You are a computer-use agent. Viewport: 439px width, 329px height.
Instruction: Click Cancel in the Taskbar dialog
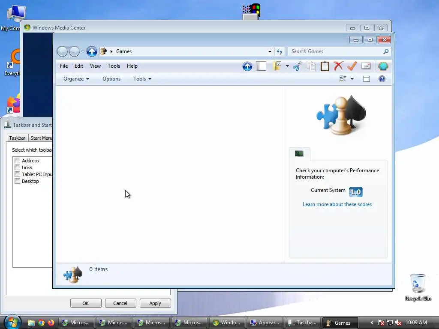click(120, 303)
